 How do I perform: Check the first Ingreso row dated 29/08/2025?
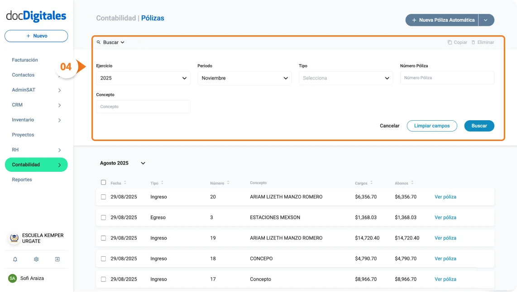103,197
